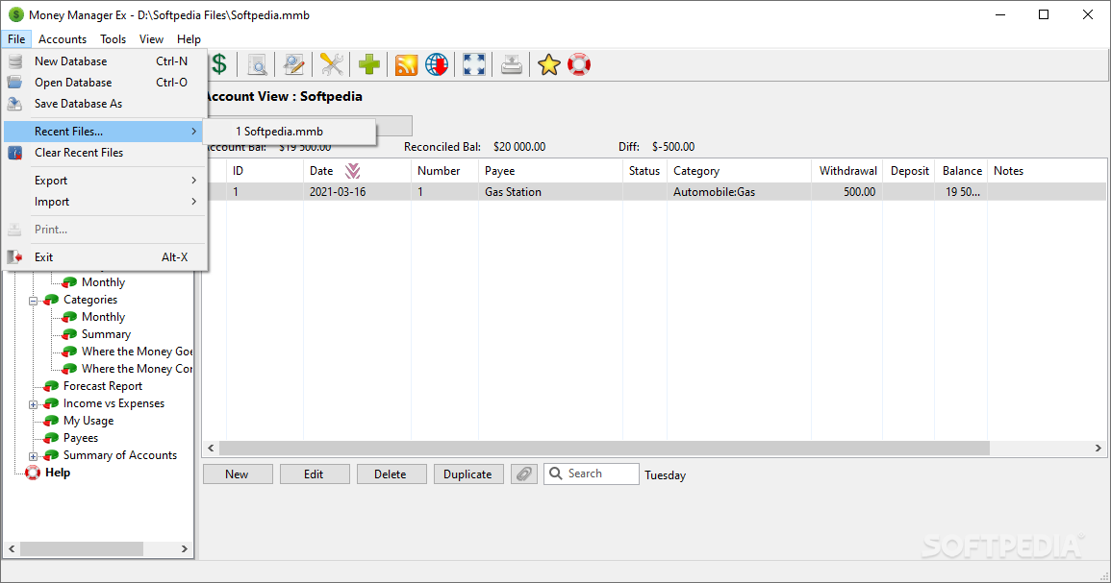Image resolution: width=1111 pixels, height=583 pixels.
Task: Toggle full screen toolbar icon
Action: 474,64
